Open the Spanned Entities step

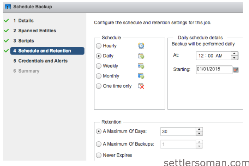[x=34, y=31]
